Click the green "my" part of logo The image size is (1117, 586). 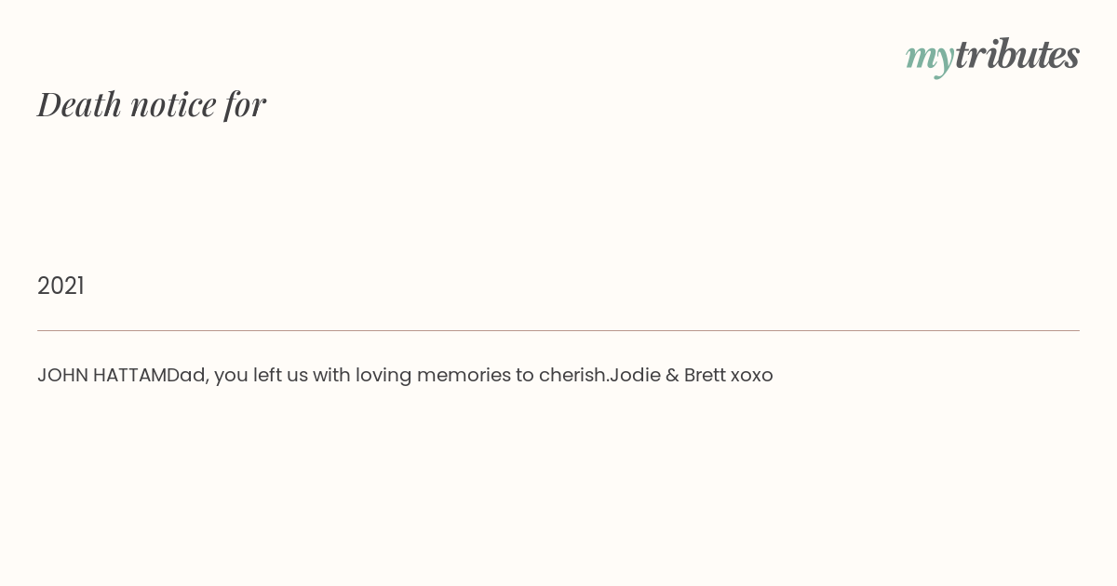click(929, 59)
